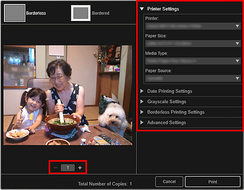The width and height of the screenshot is (244, 190).
Task: Click the Paper Size: field label
Action: pos(156,36)
